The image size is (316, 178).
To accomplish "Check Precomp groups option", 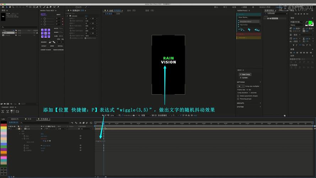I will click(238, 99).
